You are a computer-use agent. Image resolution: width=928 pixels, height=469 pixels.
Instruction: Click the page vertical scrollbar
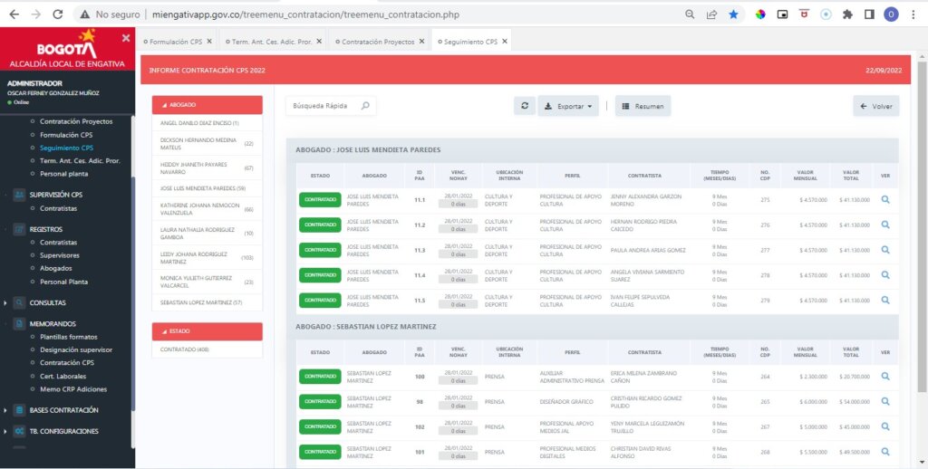click(922, 225)
